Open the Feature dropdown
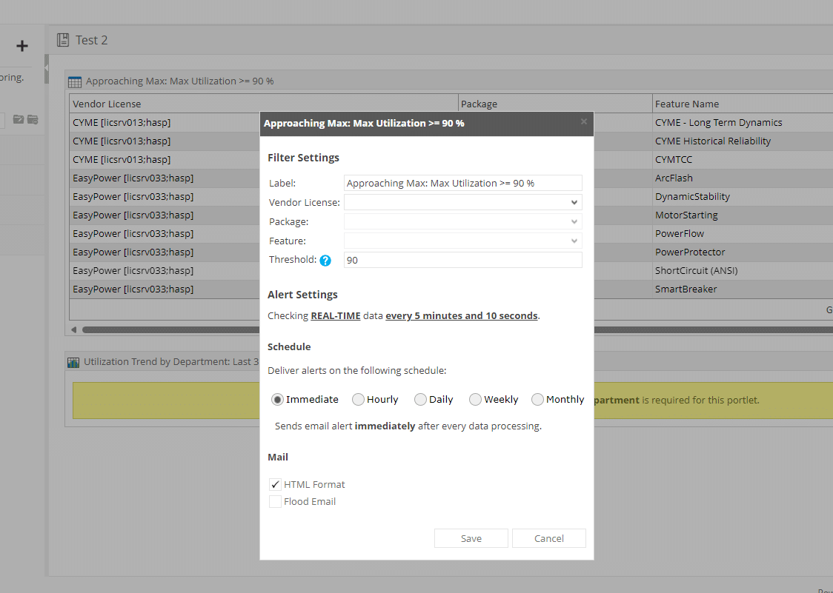Viewport: 833px width, 593px height. (x=462, y=241)
